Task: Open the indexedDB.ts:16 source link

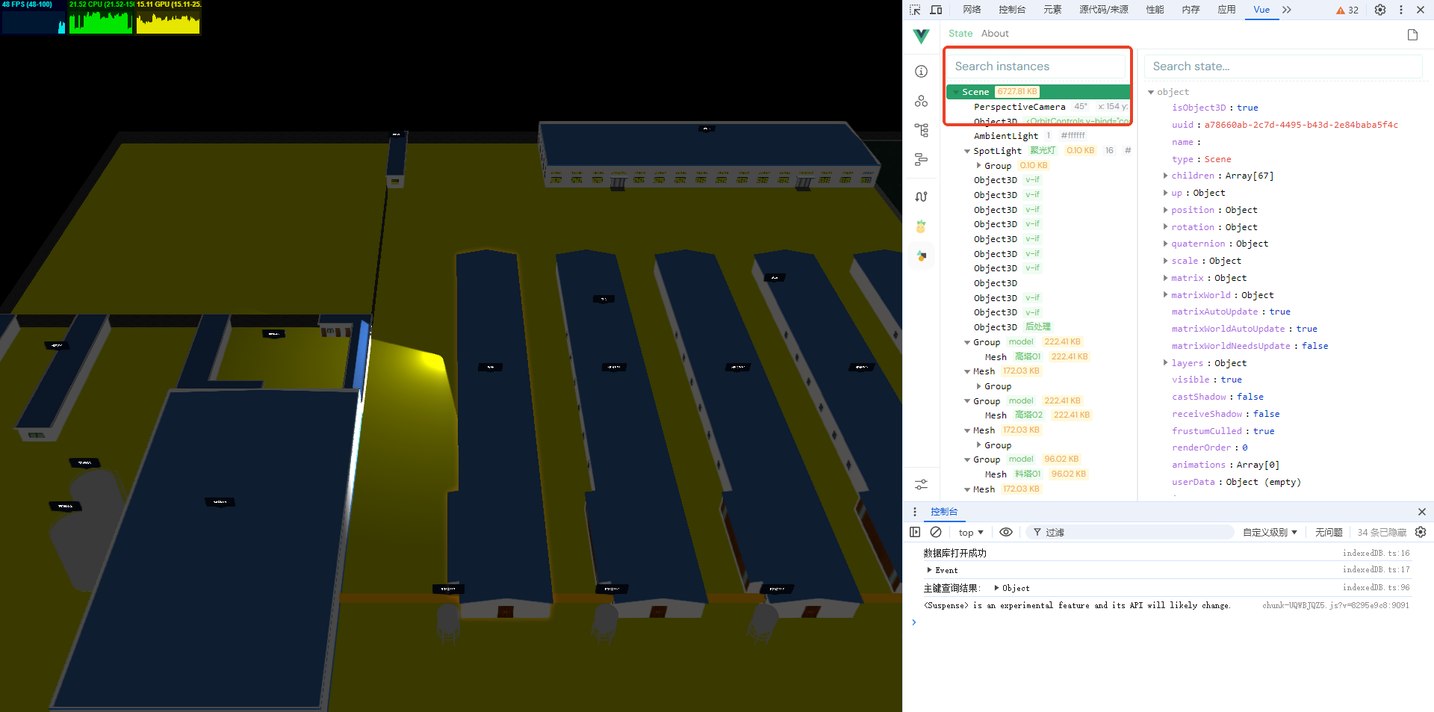Action: click(1376, 553)
